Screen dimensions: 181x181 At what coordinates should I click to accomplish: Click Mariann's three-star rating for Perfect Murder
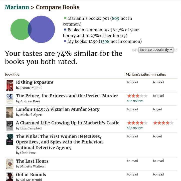pos(137,96)
